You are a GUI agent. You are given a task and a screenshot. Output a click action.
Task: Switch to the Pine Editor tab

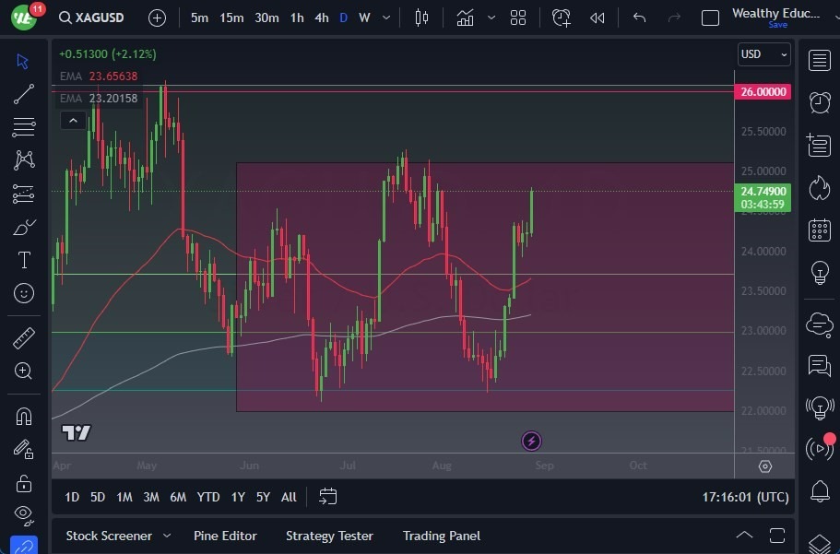tap(225, 536)
